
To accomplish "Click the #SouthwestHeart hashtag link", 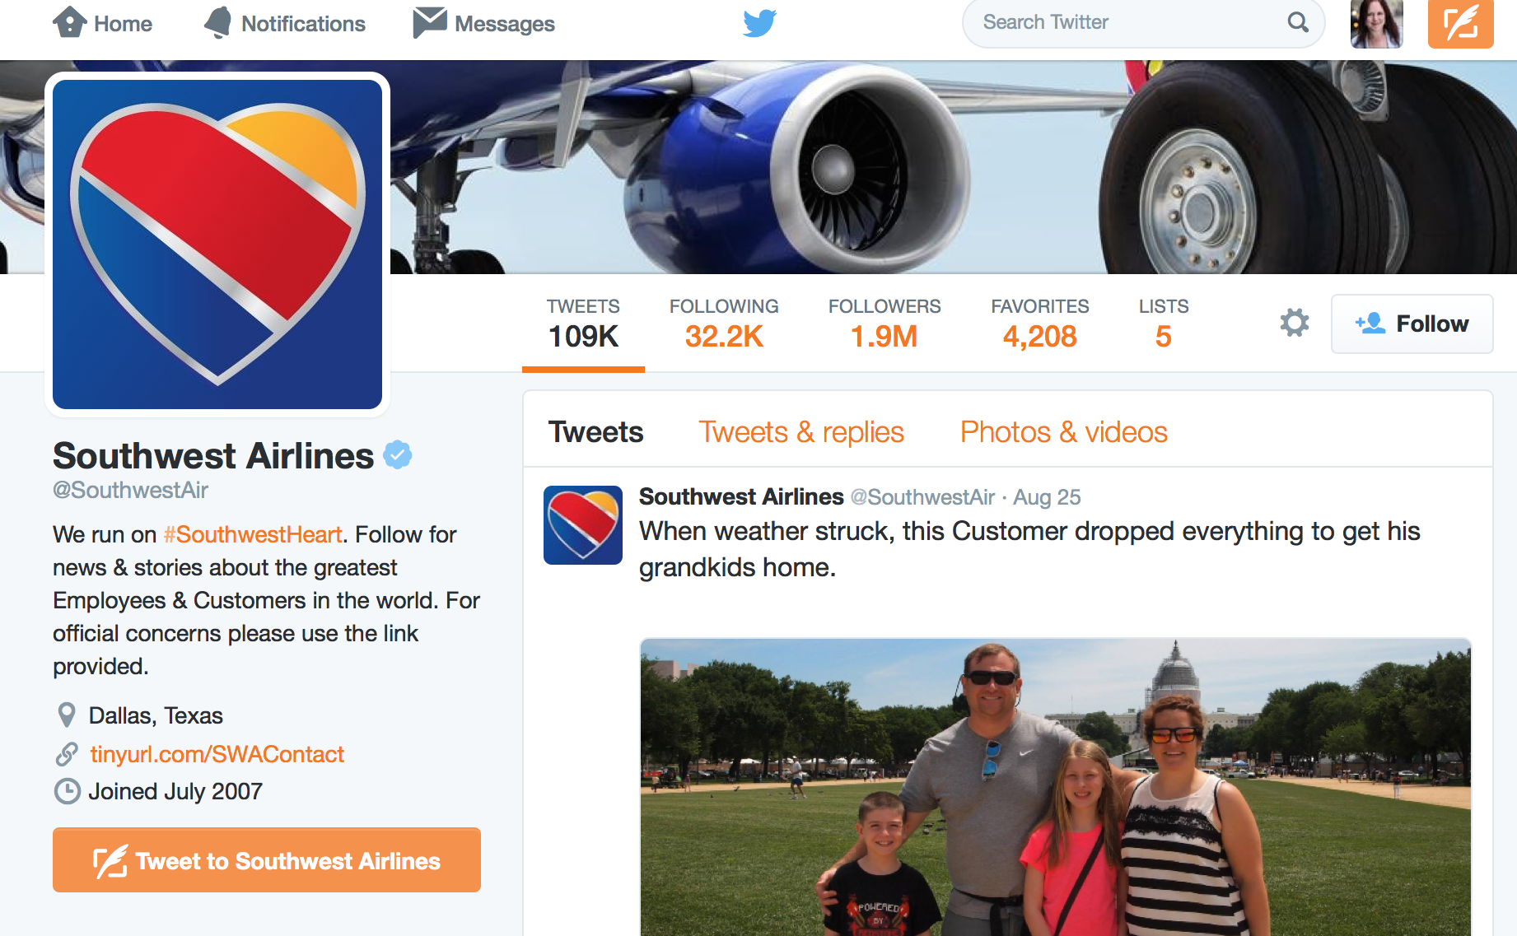I will point(253,534).
